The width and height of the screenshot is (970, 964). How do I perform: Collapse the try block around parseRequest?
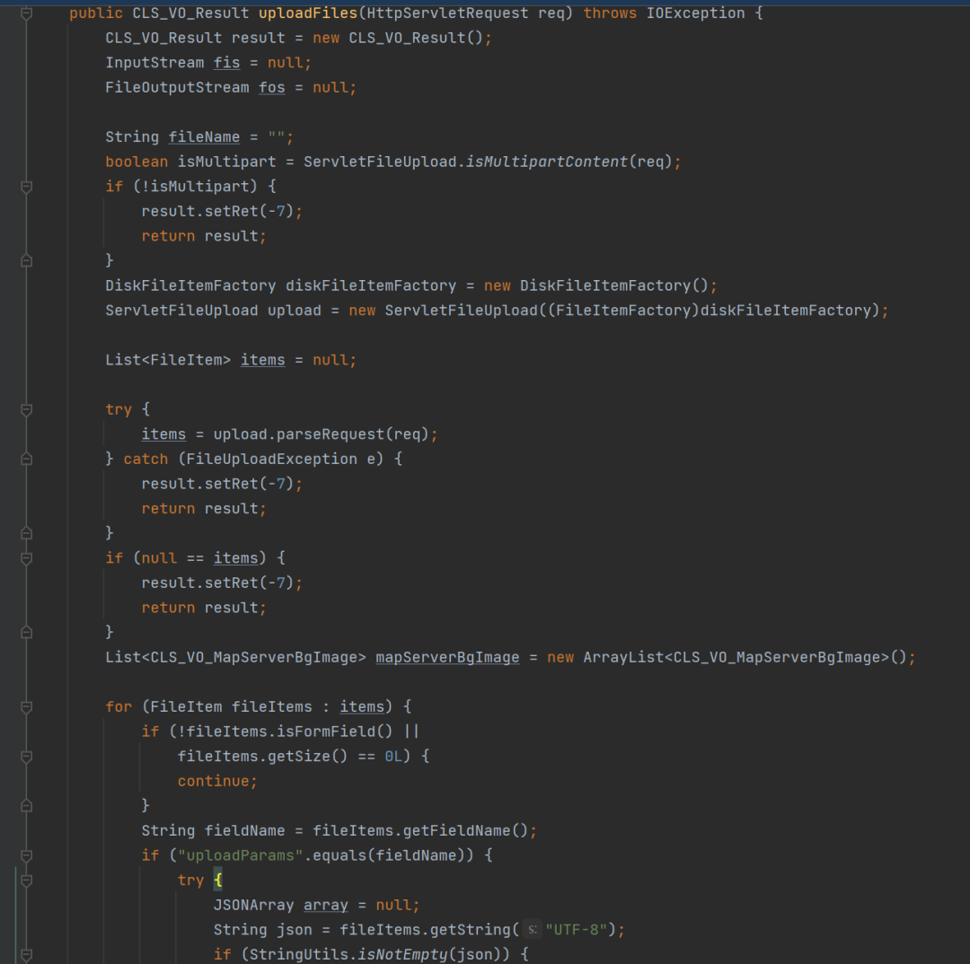pos(26,409)
